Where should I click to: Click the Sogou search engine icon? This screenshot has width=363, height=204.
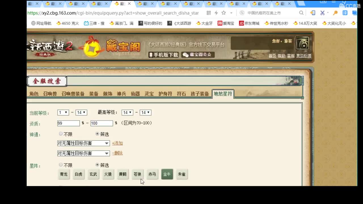point(242,13)
